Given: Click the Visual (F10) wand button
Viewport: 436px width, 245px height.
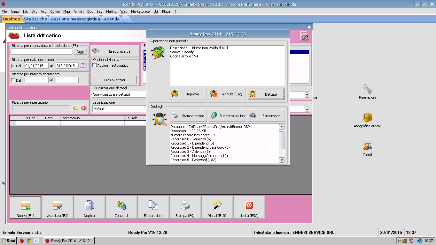Looking at the screenshot, I should point(217,207).
